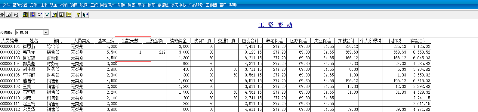Select the row for employee 崔恩赫

pyautogui.click(x=215, y=46)
